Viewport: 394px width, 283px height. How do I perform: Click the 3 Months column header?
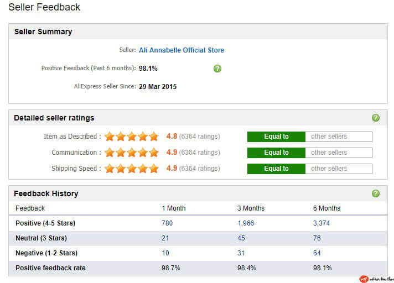(x=251, y=208)
